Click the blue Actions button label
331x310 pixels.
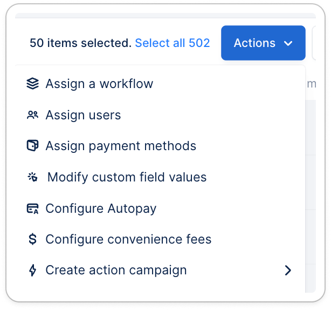254,43
